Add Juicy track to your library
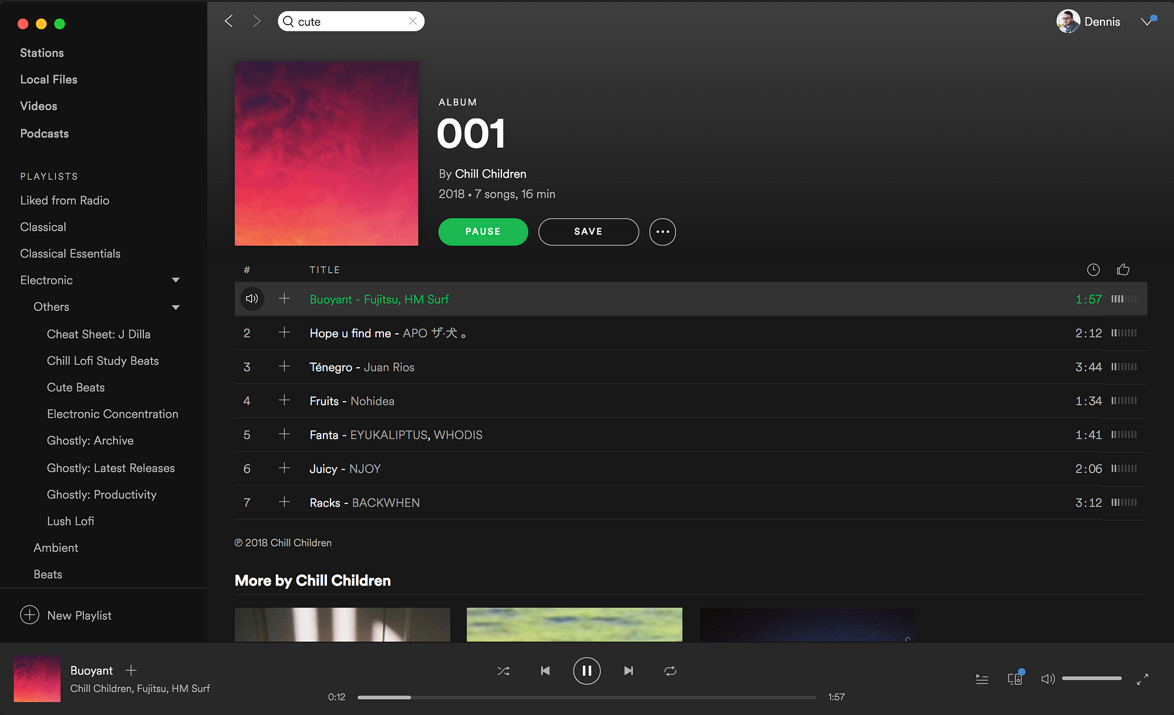 (284, 468)
